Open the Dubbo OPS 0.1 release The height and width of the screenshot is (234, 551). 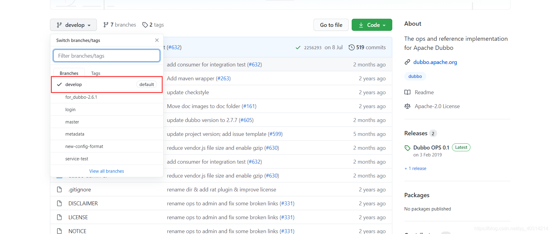[431, 148]
